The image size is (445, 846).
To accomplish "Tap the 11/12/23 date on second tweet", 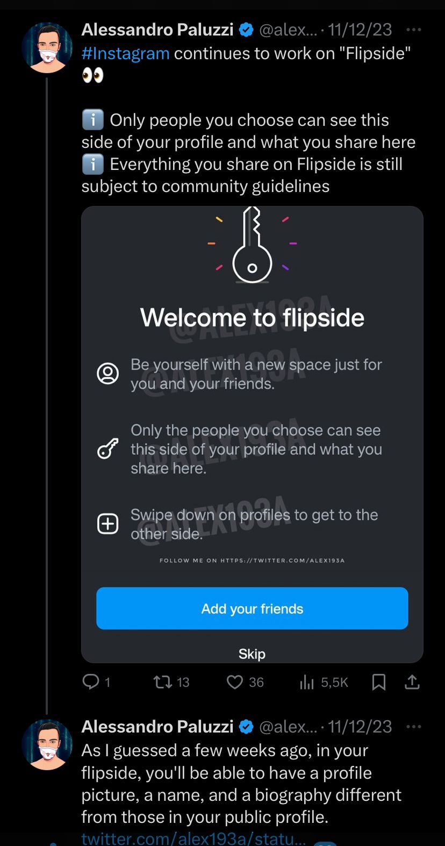I will [360, 727].
